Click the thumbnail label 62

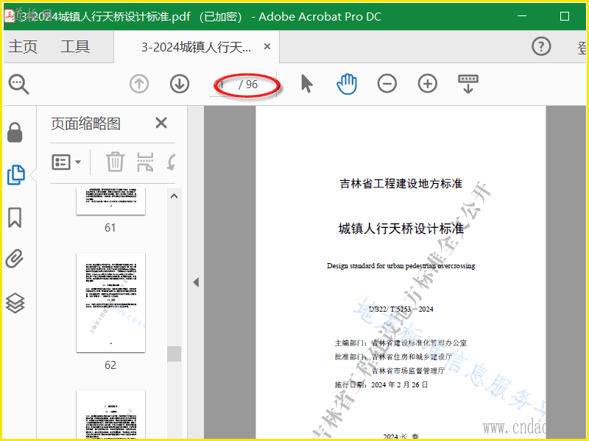pos(110,365)
